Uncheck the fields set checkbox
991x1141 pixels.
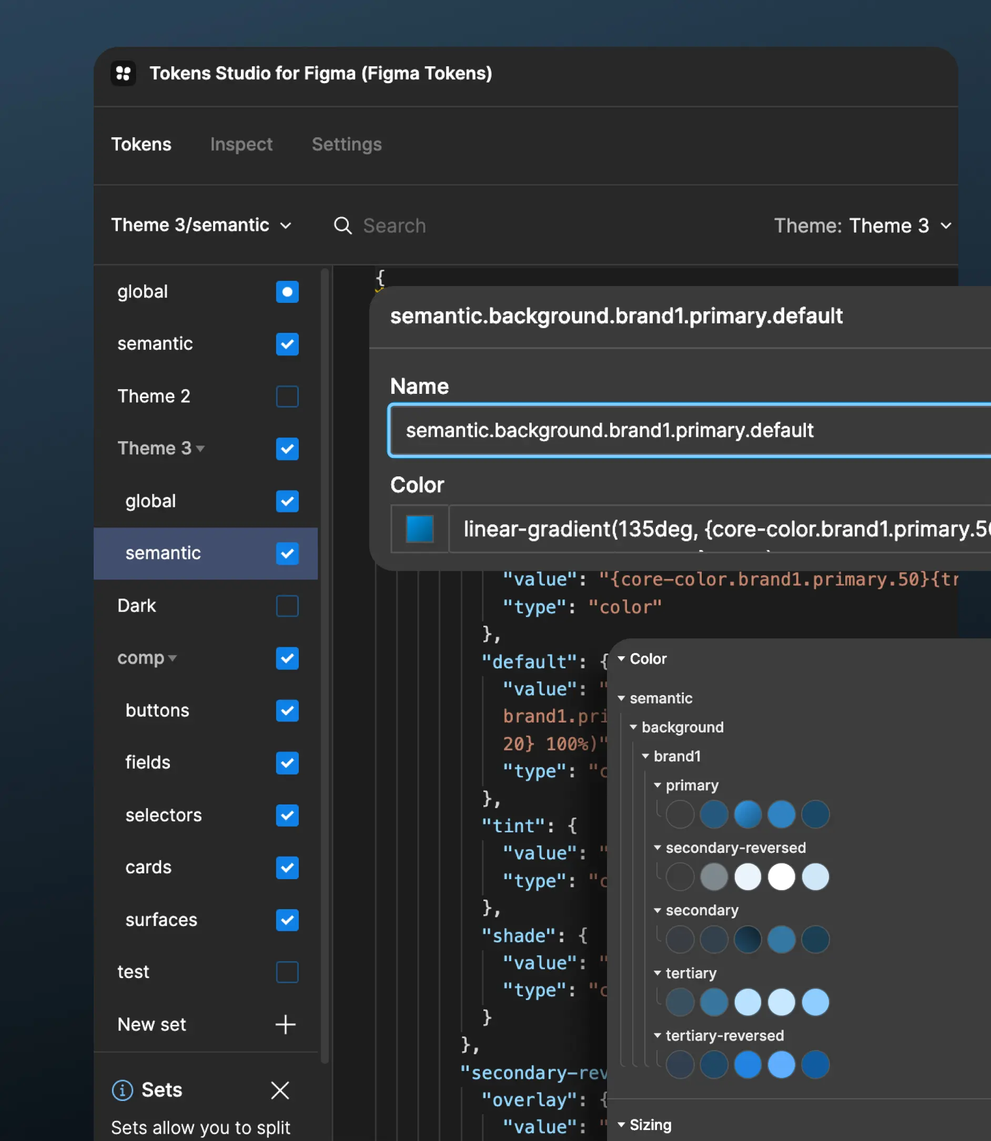coord(287,763)
